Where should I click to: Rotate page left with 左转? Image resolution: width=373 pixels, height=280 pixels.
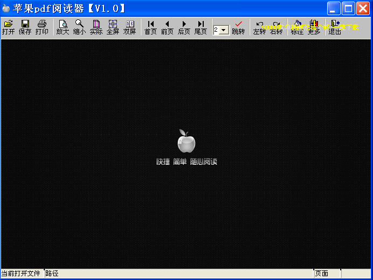coord(259,27)
